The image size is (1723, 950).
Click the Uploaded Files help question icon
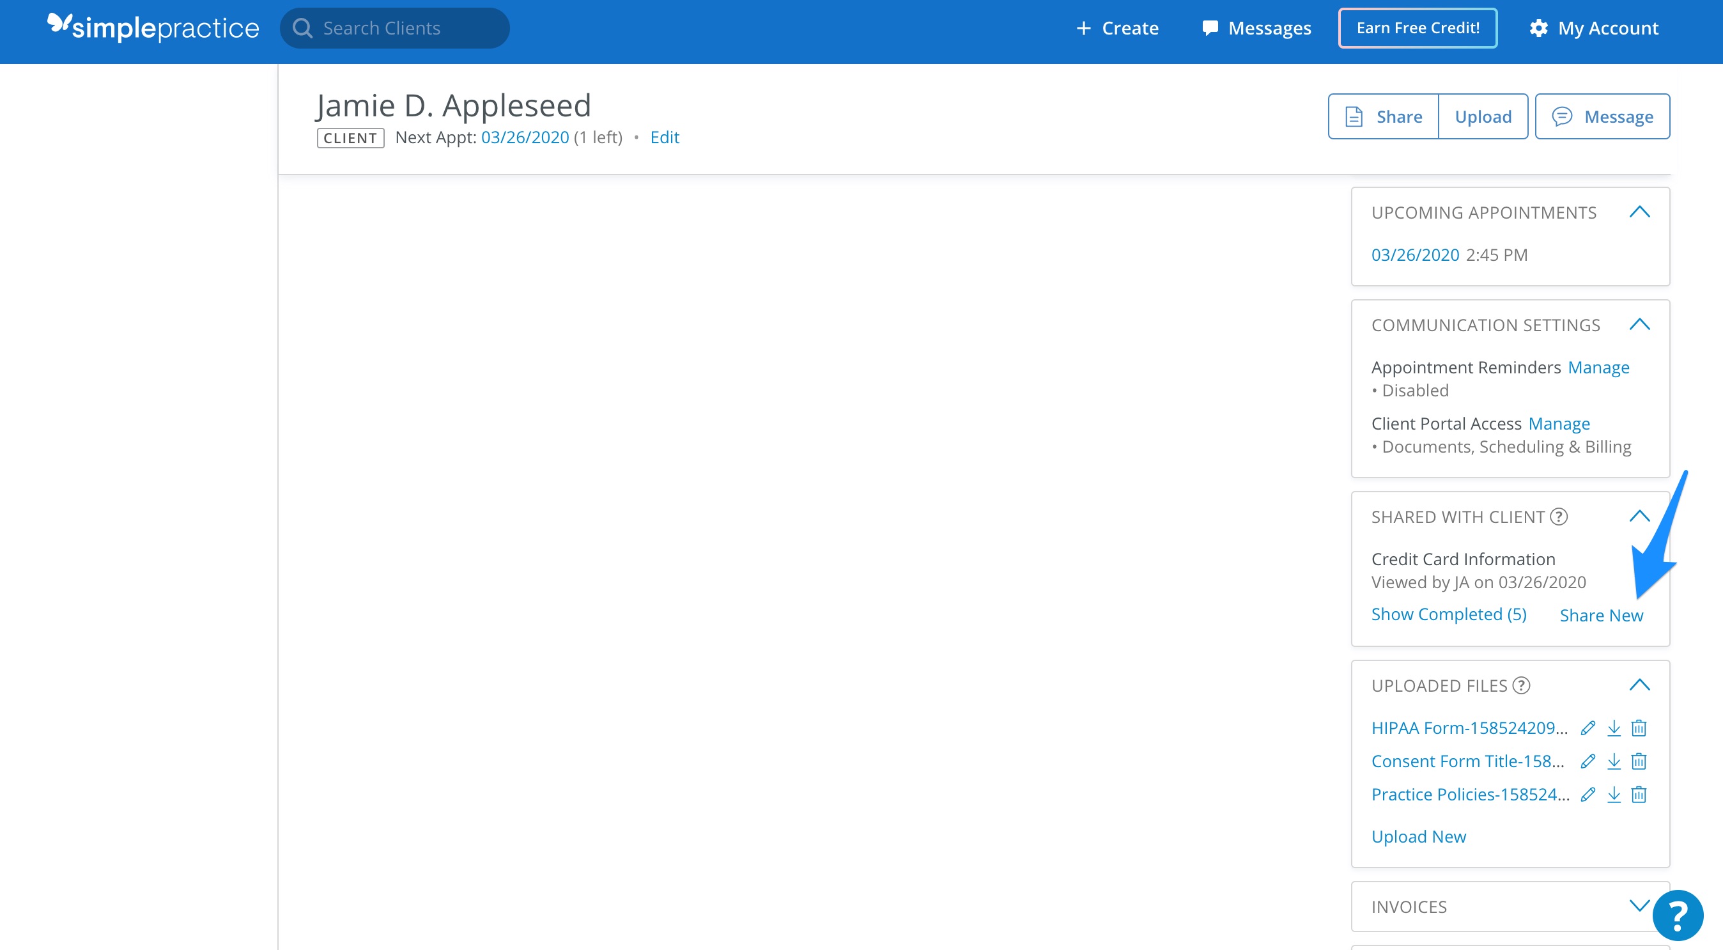1521,686
